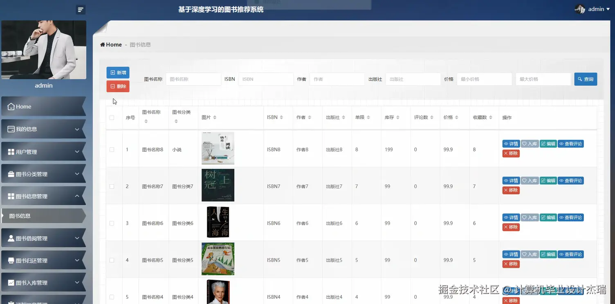Toggle the sidebar collapse hamburger icon

coord(81,10)
